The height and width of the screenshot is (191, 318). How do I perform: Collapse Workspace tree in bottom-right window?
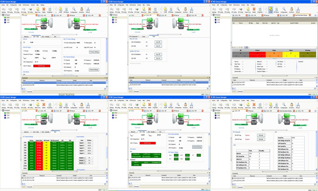(213, 110)
